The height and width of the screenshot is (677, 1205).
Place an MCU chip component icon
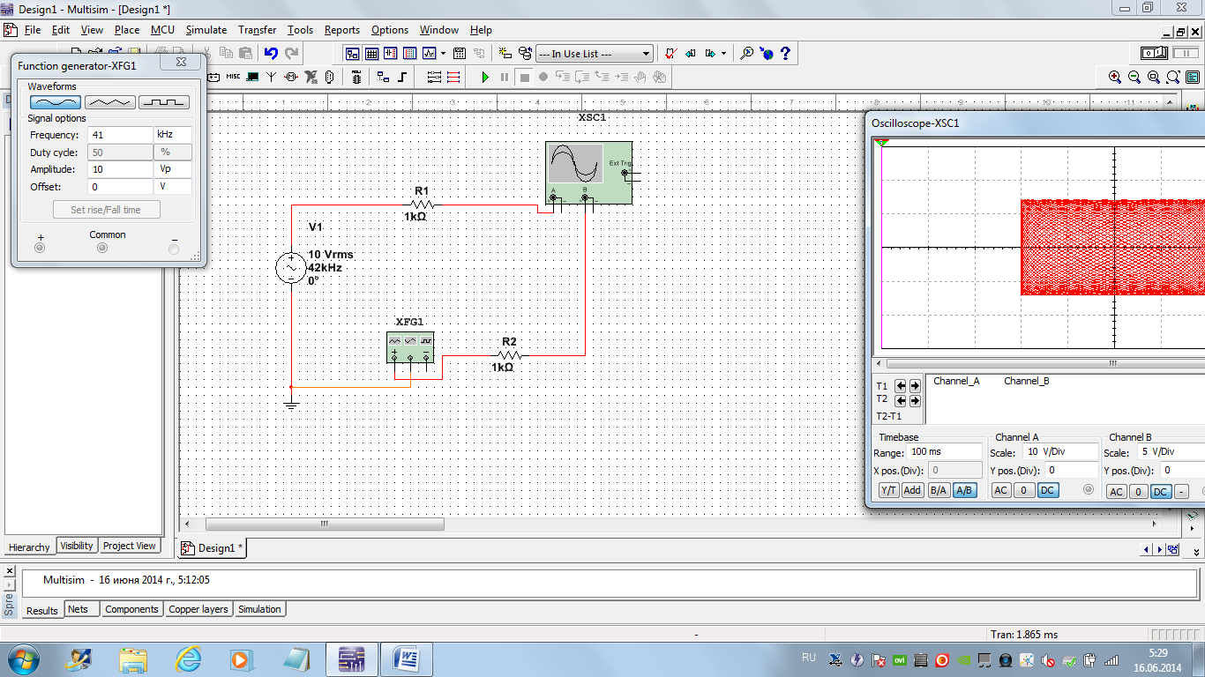(356, 78)
